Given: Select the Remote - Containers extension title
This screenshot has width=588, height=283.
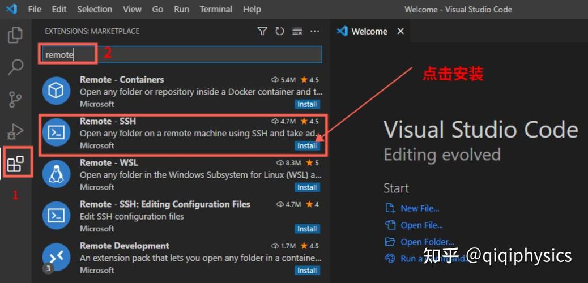Looking at the screenshot, I should [x=122, y=79].
